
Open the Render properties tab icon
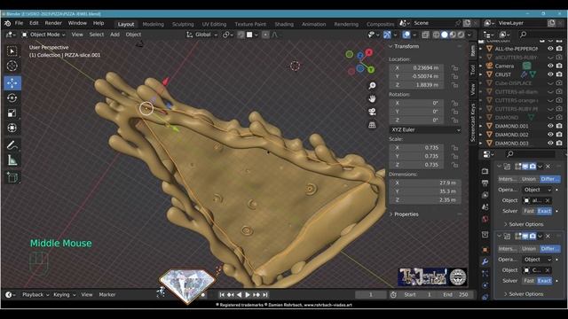pyautogui.click(x=485, y=171)
